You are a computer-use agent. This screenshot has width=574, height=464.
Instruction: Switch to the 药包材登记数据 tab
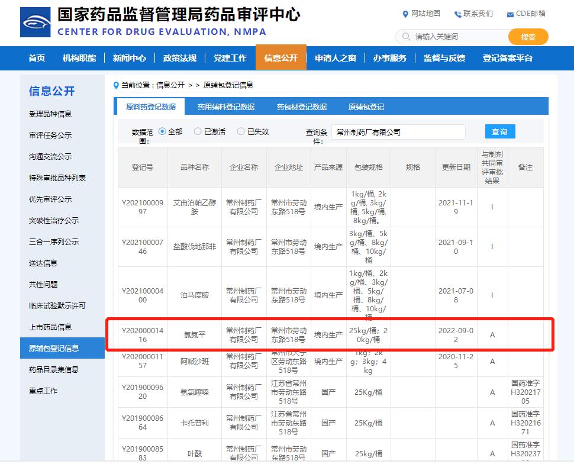coord(302,107)
